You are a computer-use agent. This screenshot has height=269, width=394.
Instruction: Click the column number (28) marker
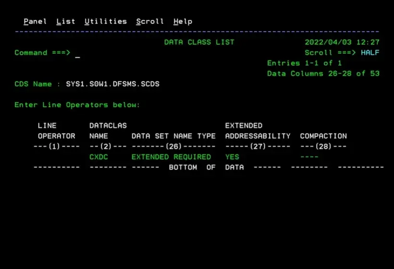pos(323,147)
